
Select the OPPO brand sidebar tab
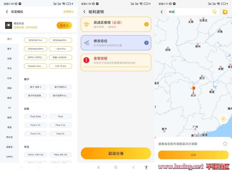[9, 157]
